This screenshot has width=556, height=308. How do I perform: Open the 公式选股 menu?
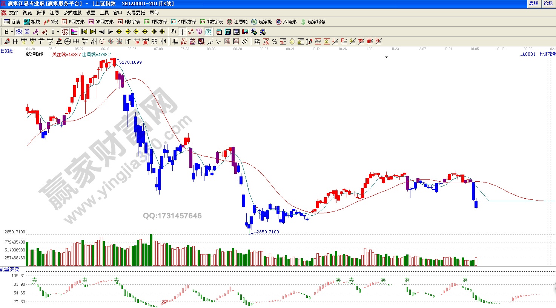(72, 13)
